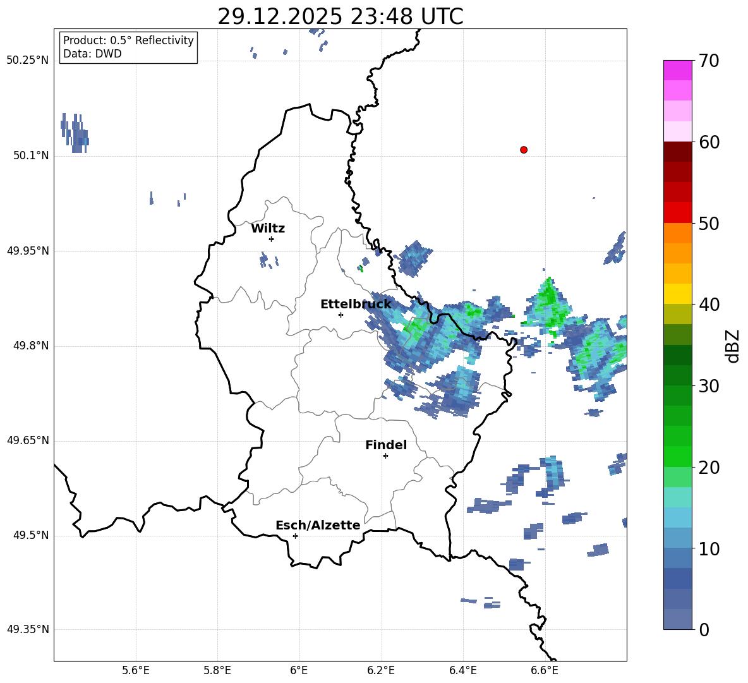Click the 49.65°N latitude label
The image size is (748, 683).
click(x=28, y=440)
